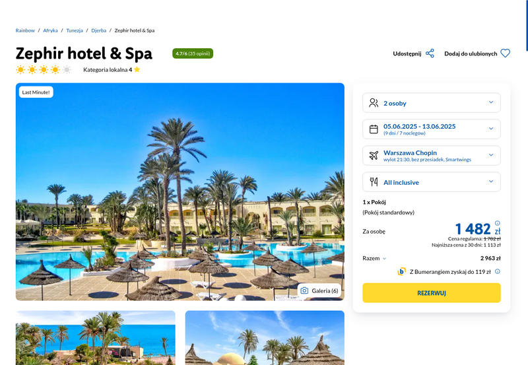This screenshot has height=365, width=528.
Task: Click the calendar icon in the date selector
Action: point(374,129)
